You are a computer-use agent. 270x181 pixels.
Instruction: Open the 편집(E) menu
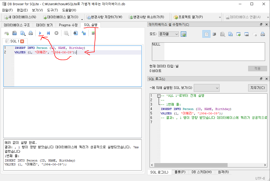(x=22, y=10)
